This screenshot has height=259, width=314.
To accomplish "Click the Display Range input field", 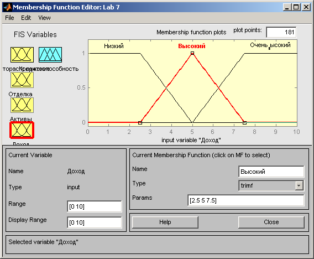I will coord(95,222).
